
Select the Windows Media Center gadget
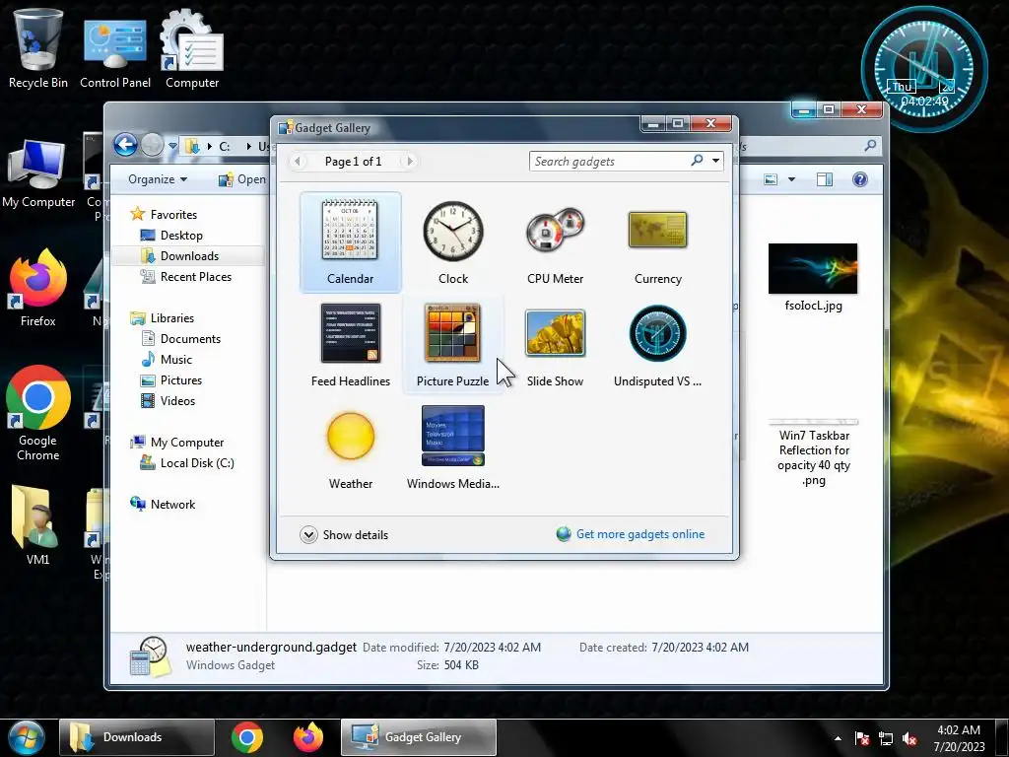coord(453,448)
